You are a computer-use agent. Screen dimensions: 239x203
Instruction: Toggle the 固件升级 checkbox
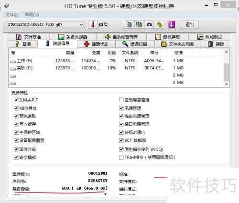click(16, 150)
